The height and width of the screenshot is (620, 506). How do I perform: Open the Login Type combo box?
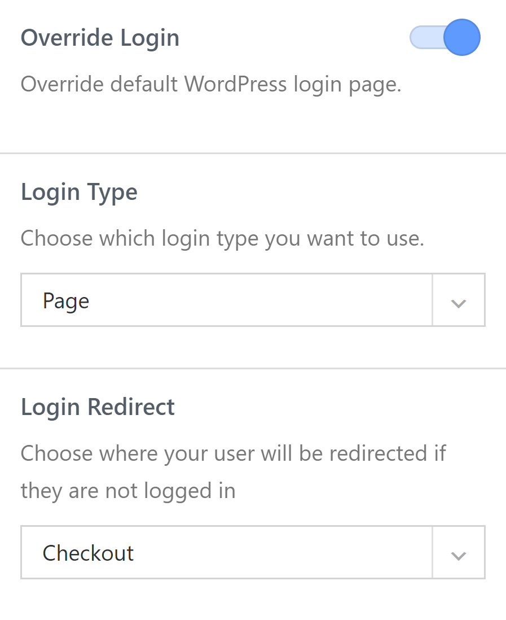click(253, 300)
